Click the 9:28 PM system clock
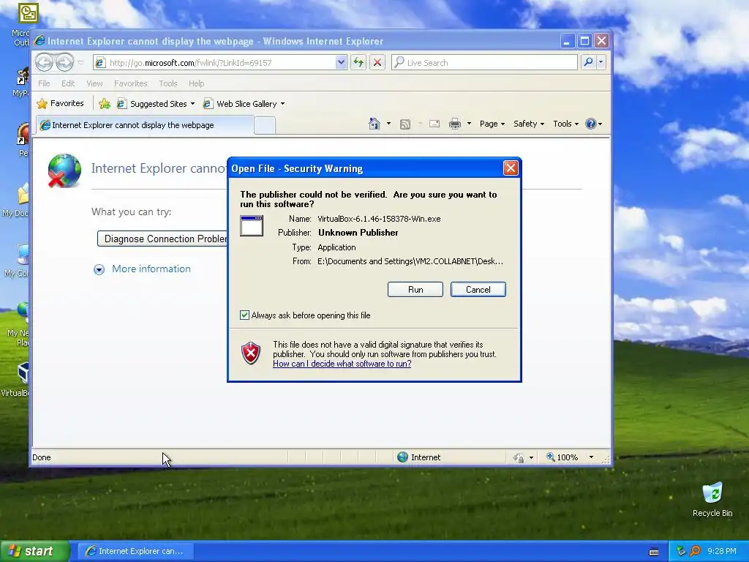Image resolution: width=749 pixels, height=562 pixels. (721, 551)
